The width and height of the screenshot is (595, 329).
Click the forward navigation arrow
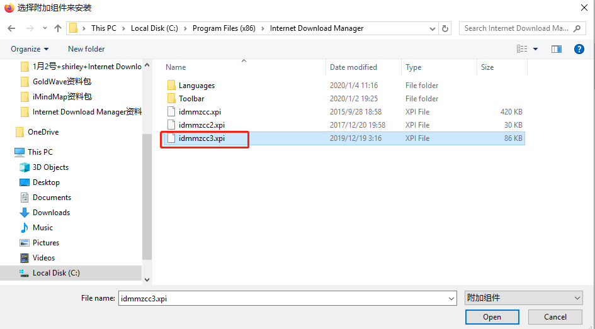30,28
